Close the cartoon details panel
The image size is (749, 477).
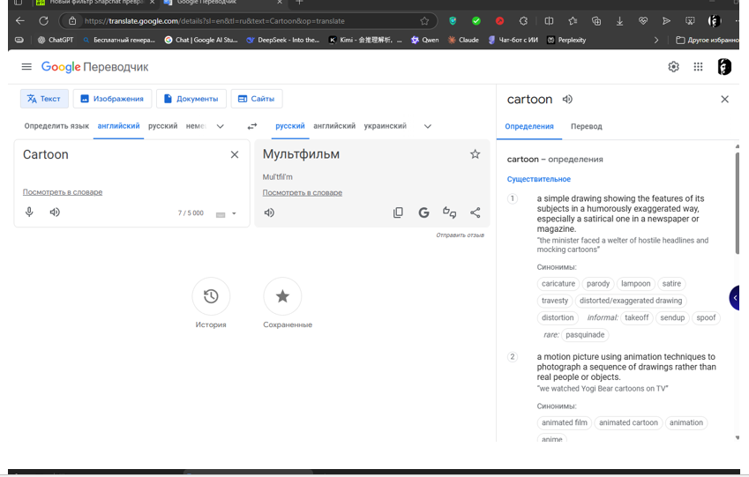pyautogui.click(x=724, y=100)
